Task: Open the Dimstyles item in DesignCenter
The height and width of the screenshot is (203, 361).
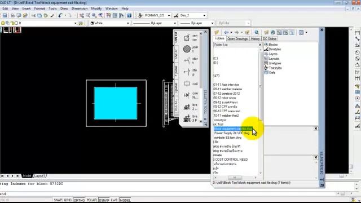Action: (272, 49)
